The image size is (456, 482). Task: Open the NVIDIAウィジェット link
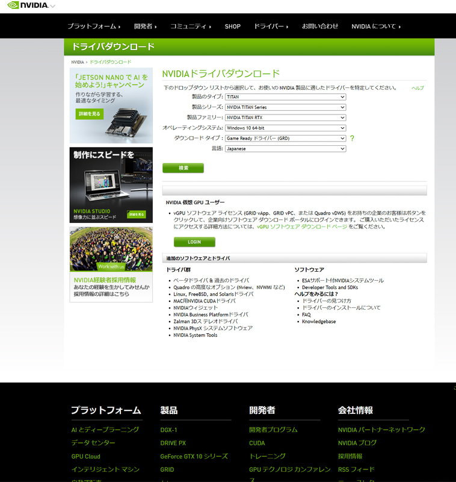click(196, 308)
